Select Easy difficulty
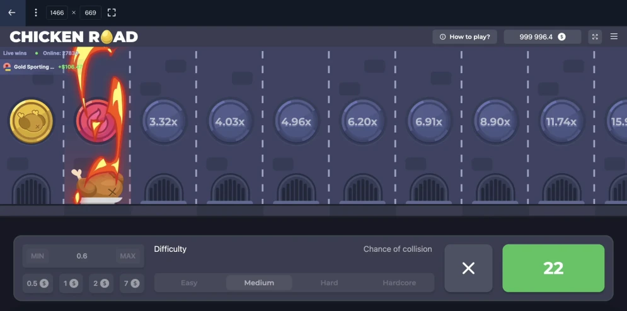The image size is (627, 311). pos(189,283)
